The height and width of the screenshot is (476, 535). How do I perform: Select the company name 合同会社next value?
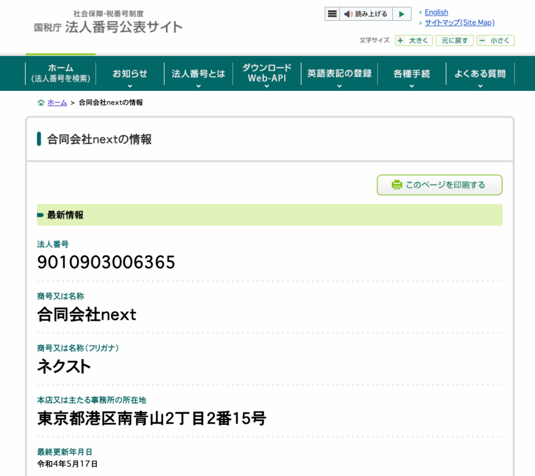(87, 314)
